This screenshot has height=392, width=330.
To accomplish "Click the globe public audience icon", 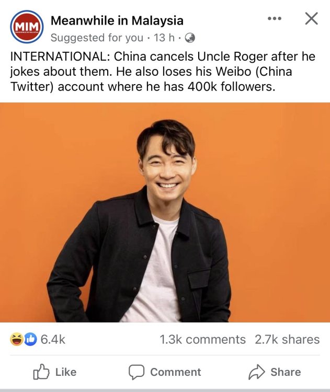I will [190, 38].
